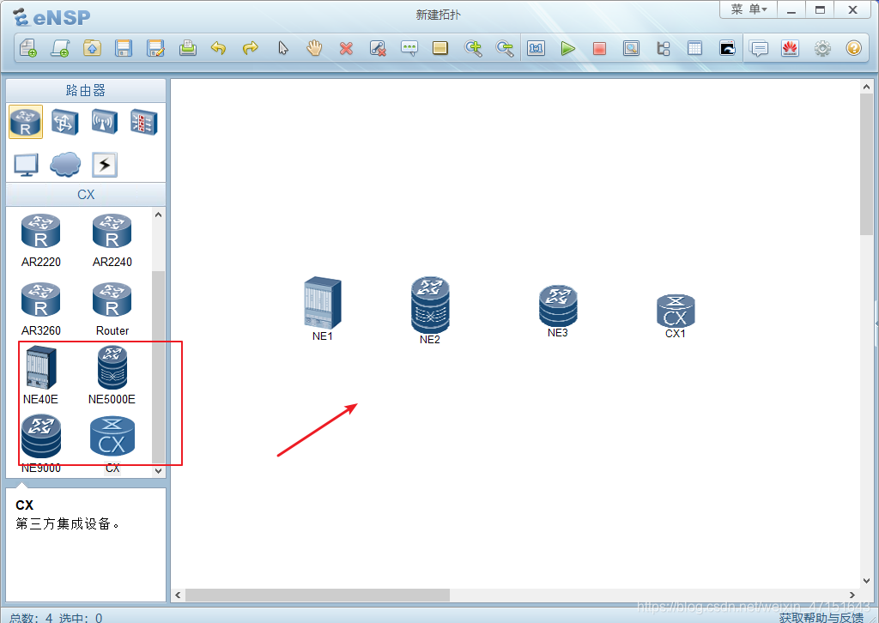Viewport: 879px width, 623px height.
Task: Show all interfaces toolbar icon
Action: click(664, 48)
